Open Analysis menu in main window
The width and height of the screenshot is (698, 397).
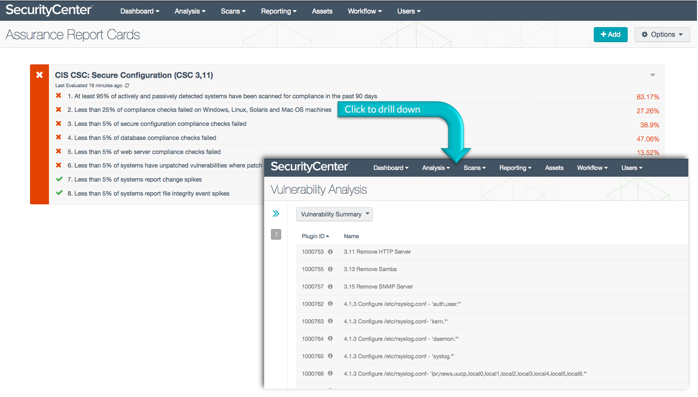(190, 11)
